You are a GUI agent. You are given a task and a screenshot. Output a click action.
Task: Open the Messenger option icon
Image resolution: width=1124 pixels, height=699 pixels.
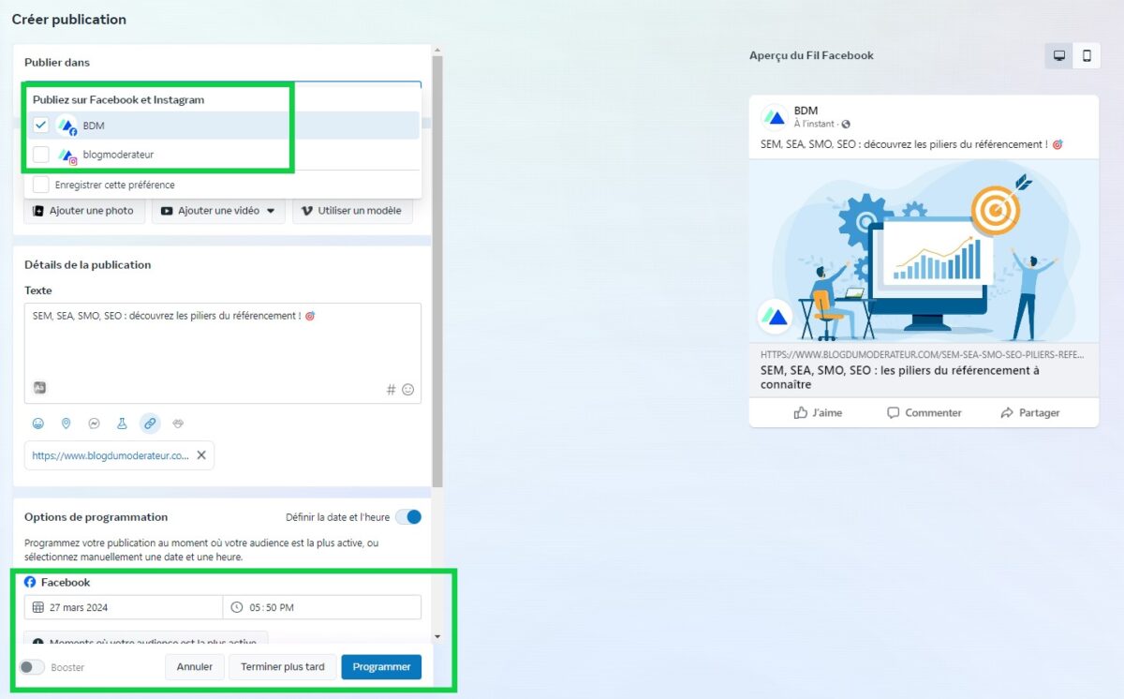95,423
